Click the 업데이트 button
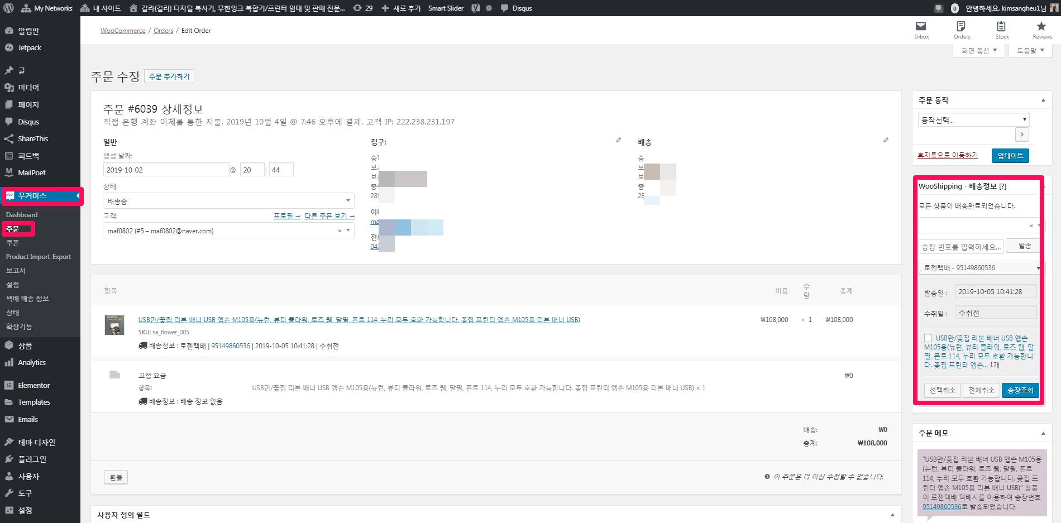 pyautogui.click(x=1010, y=156)
